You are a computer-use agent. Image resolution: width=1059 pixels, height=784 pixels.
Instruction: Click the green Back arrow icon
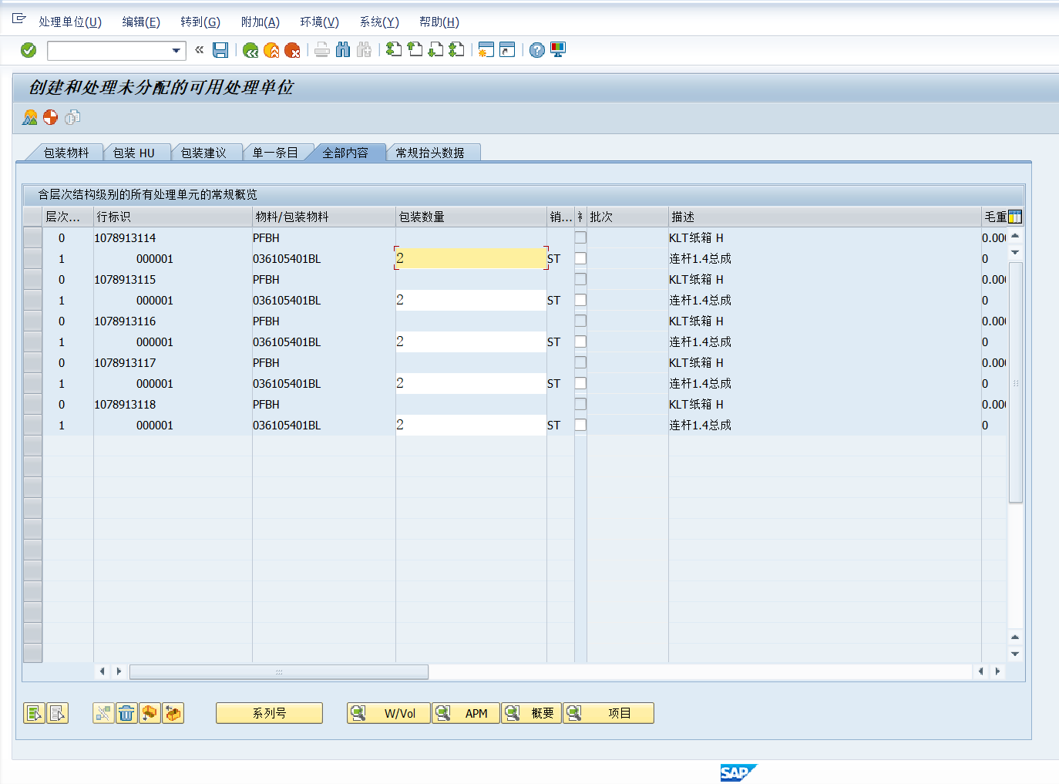coord(250,50)
